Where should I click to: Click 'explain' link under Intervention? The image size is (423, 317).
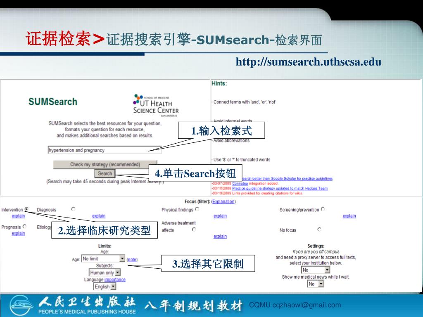(x=18, y=216)
